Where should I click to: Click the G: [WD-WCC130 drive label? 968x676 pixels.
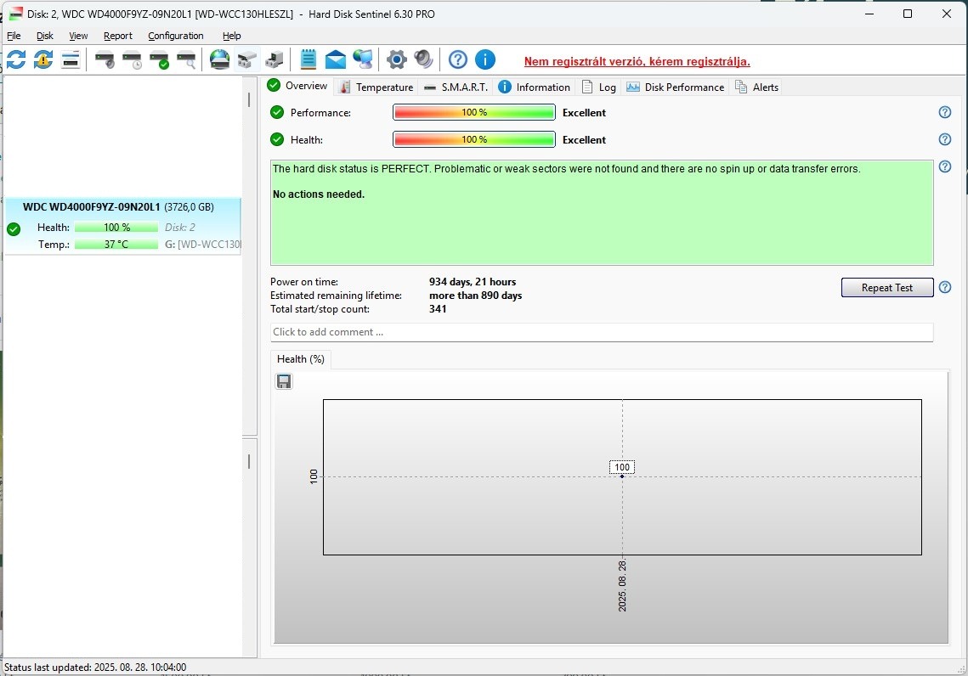point(202,245)
